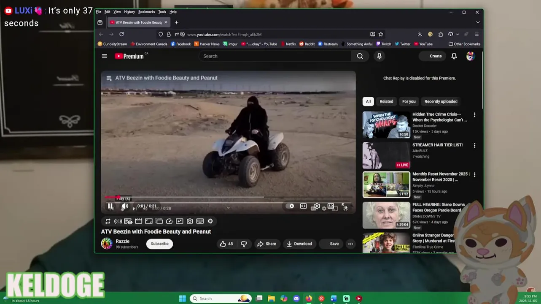Open the Windows Start menu
Viewport: 541px width, 304px height.
tap(183, 299)
